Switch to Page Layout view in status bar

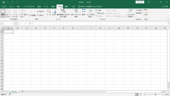pos(141,94)
